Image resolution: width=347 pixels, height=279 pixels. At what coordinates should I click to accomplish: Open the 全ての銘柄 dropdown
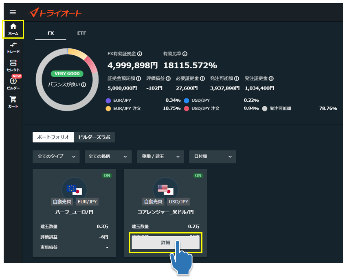[108, 157]
